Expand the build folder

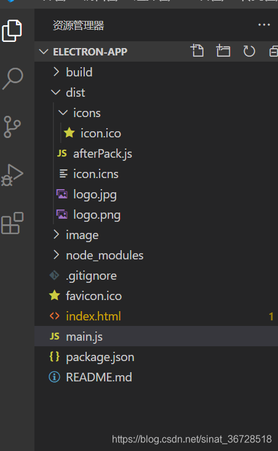[156, 72]
